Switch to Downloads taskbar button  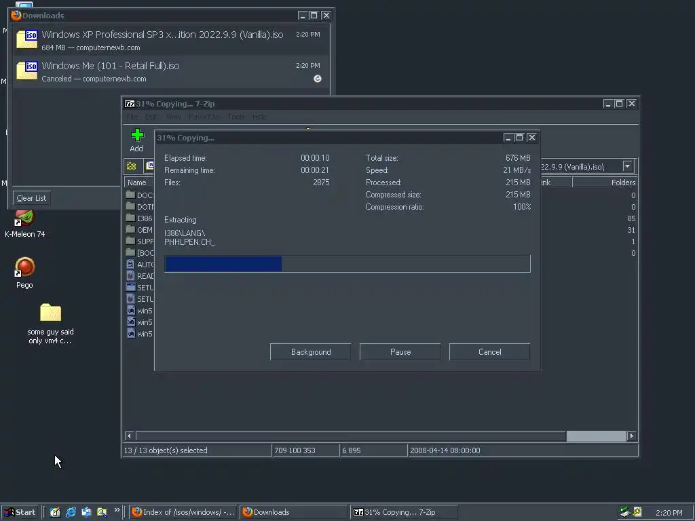293,512
